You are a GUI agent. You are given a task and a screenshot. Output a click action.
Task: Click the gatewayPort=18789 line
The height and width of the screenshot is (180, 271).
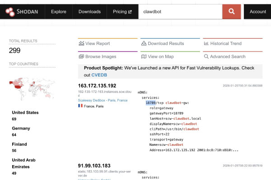[x=166, y=113]
